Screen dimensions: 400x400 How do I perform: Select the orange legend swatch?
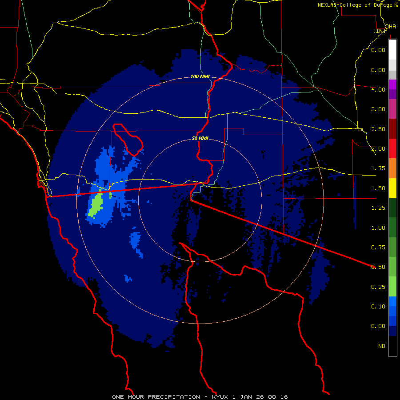coord(392,168)
